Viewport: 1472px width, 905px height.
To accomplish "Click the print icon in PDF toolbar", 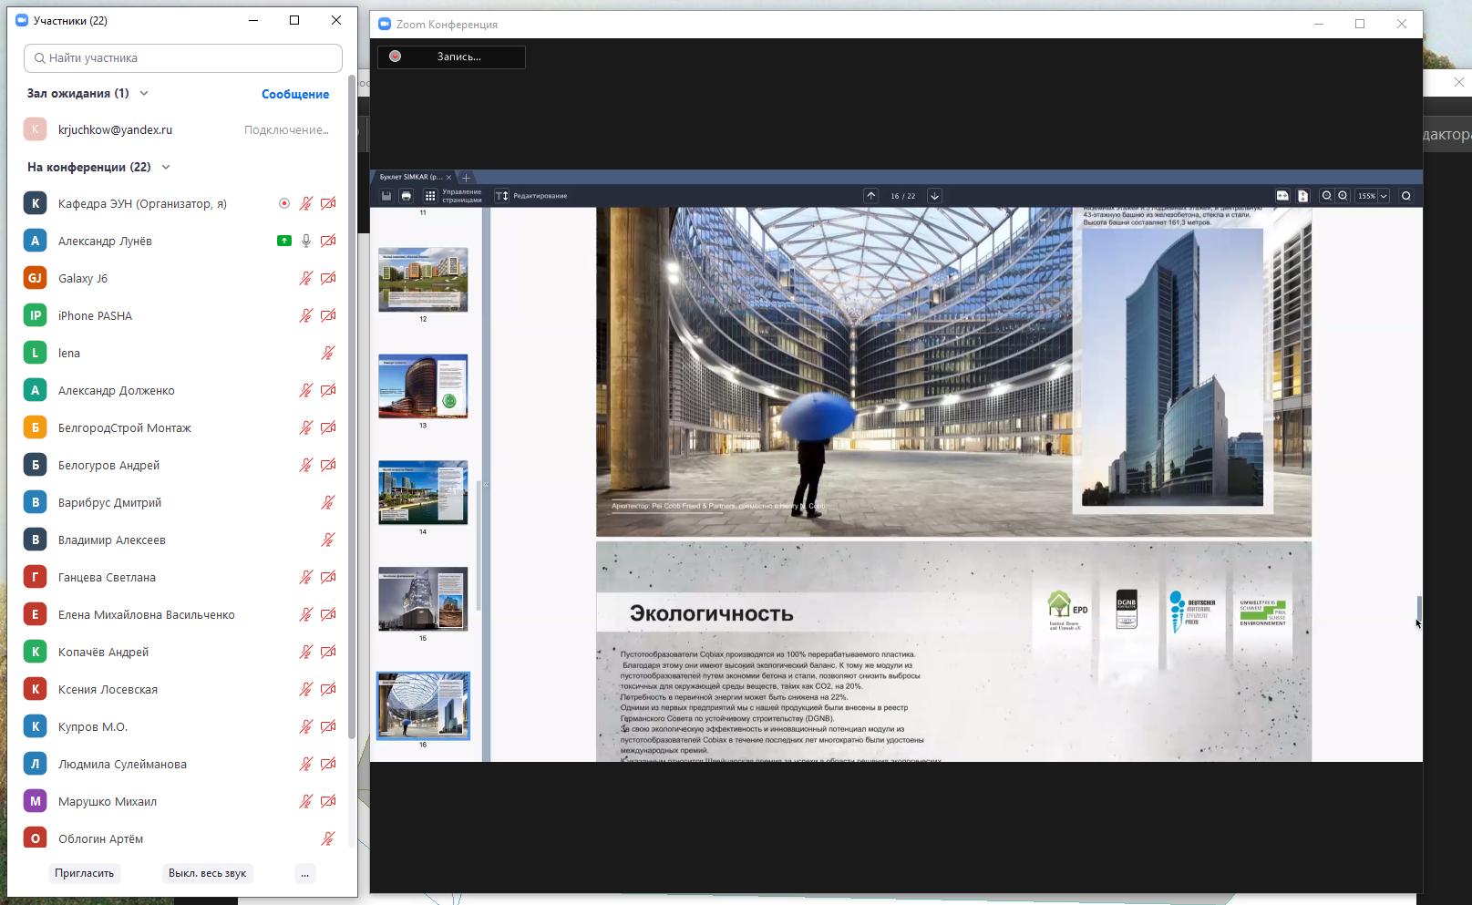I will [407, 196].
